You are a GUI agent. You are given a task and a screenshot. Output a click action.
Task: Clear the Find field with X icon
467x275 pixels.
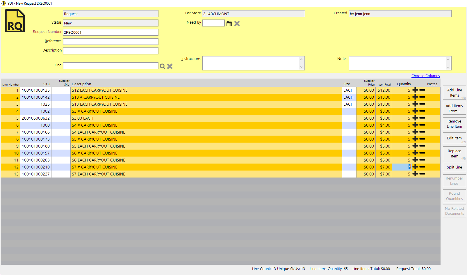point(170,66)
